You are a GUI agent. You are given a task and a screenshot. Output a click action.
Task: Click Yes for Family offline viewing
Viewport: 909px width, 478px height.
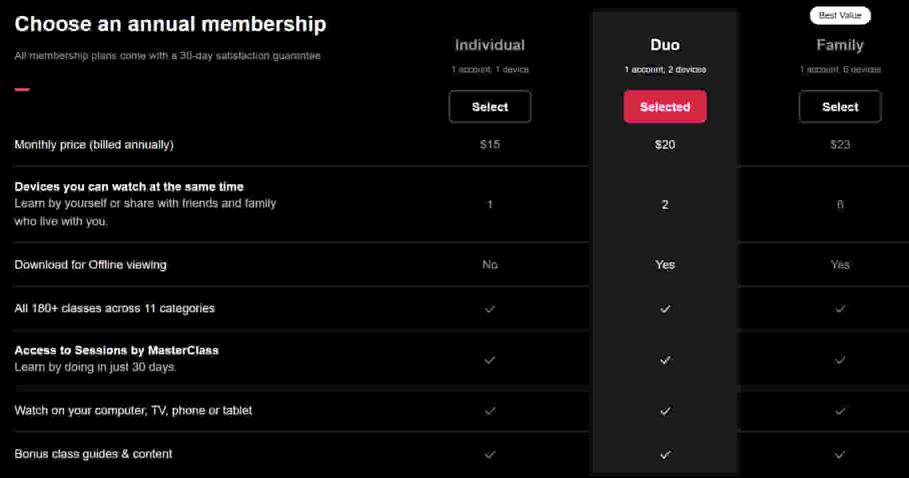839,265
